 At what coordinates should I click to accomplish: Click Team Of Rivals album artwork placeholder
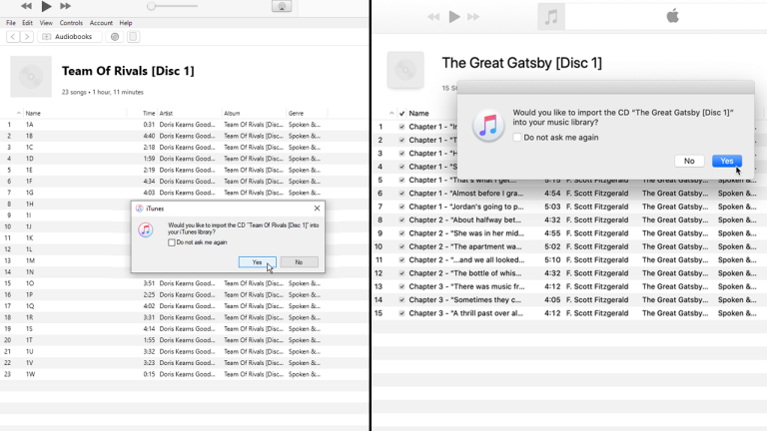(x=31, y=76)
